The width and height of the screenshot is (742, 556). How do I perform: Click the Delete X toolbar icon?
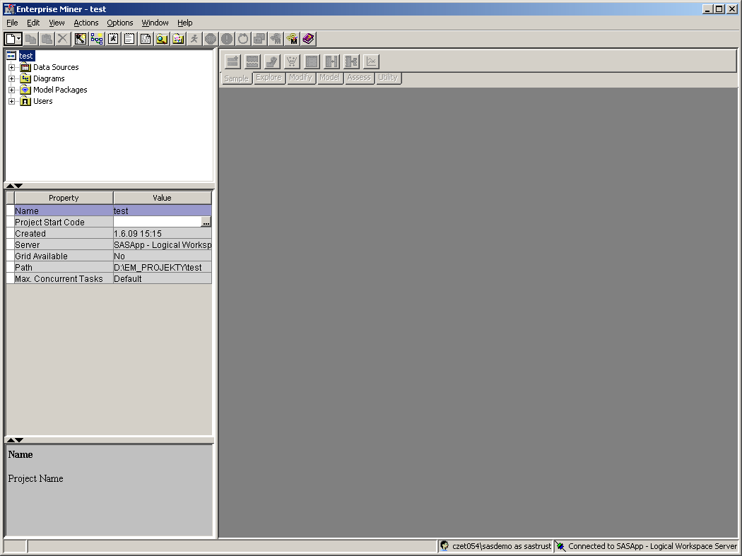pos(62,39)
